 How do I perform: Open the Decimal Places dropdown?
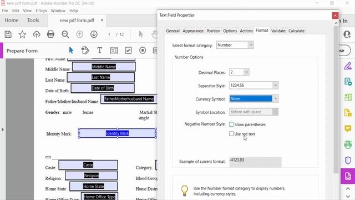tap(239, 72)
